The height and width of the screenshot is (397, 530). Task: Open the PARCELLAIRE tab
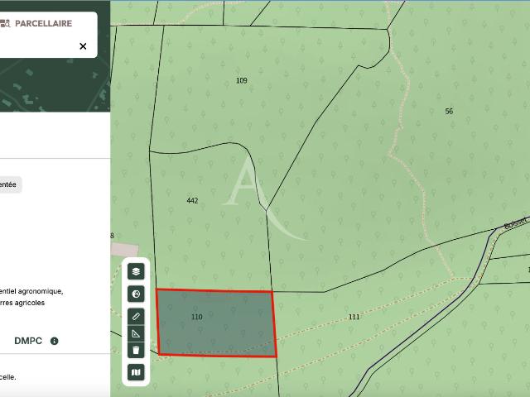[44, 23]
